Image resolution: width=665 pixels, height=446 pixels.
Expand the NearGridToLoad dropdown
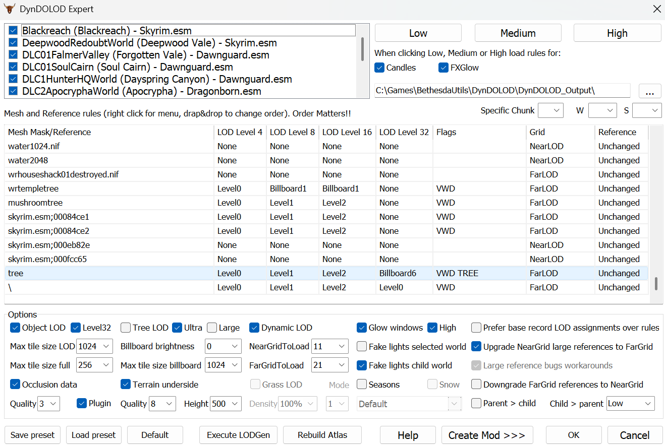pos(329,347)
